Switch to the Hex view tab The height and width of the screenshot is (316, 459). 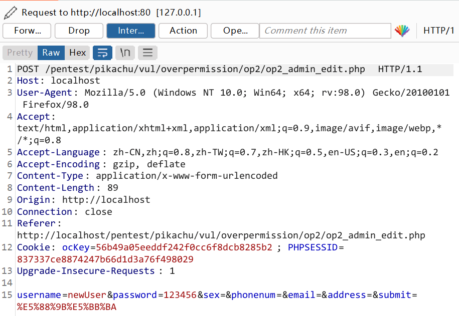click(78, 53)
